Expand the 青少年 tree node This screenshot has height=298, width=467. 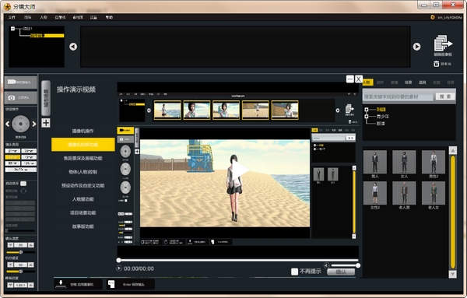(x=367, y=117)
